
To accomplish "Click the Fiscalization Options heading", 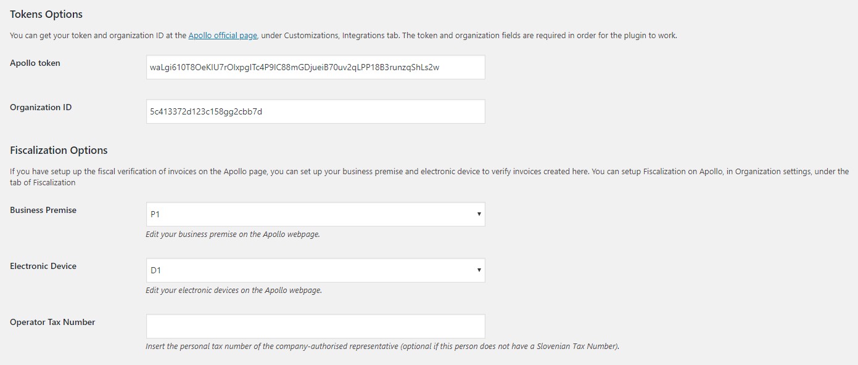I will pyautogui.click(x=59, y=150).
